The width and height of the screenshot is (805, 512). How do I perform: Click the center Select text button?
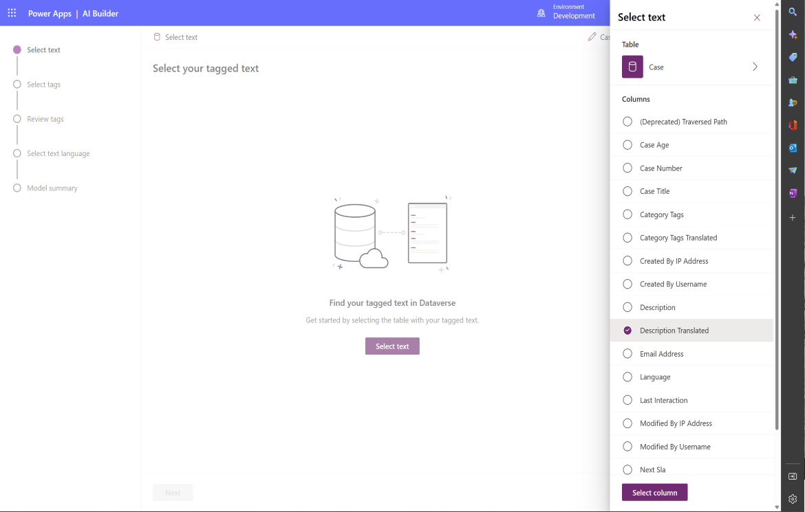(392, 346)
